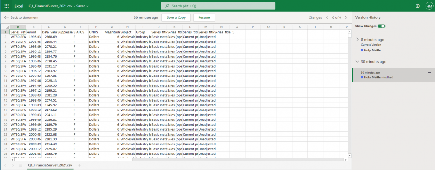Image resolution: width=435 pixels, height=170 pixels.
Task: Toggle the Show Changes switch
Action: (381, 26)
